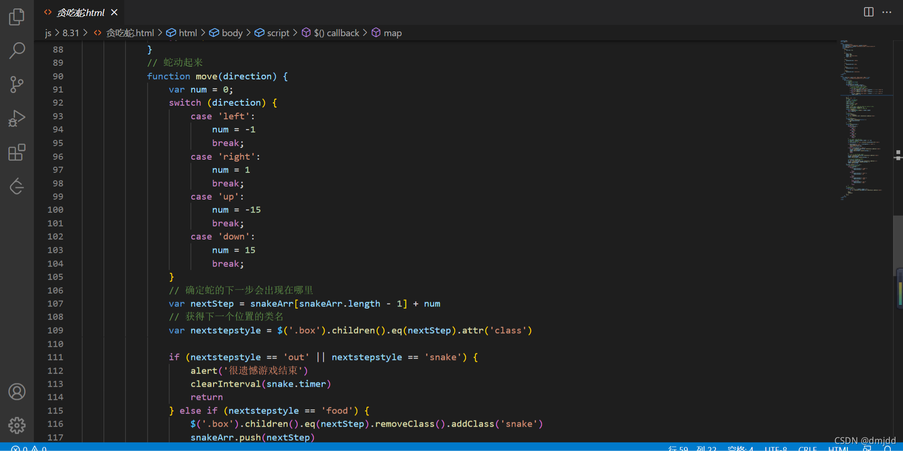Viewport: 903px width, 451px height.
Task: Click the 空格: 4 indentation status item
Action: [740, 449]
